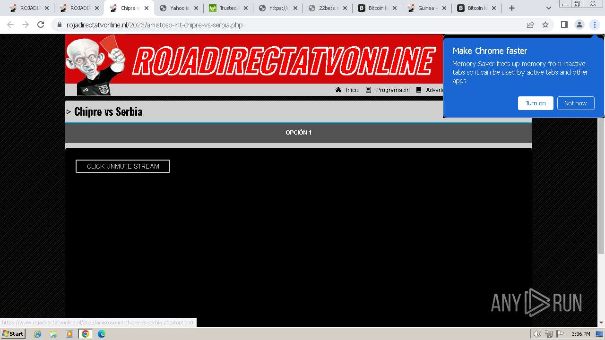Open a new tab with plus button
Viewport: 605px width, 340px height.
[x=511, y=8]
